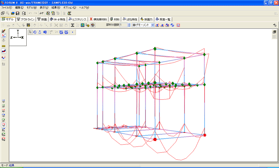Open the 編集(E) menu
Screen dimensions: 279x168
[20, 8]
